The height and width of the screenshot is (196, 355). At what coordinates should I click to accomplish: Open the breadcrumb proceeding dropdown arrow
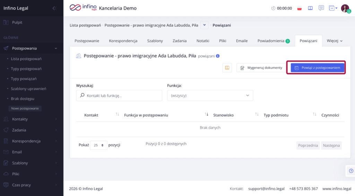(x=205, y=25)
